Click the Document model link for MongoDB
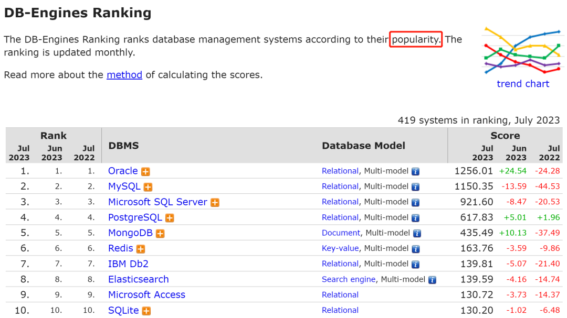Image resolution: width=567 pixels, height=318 pixels. (341, 233)
